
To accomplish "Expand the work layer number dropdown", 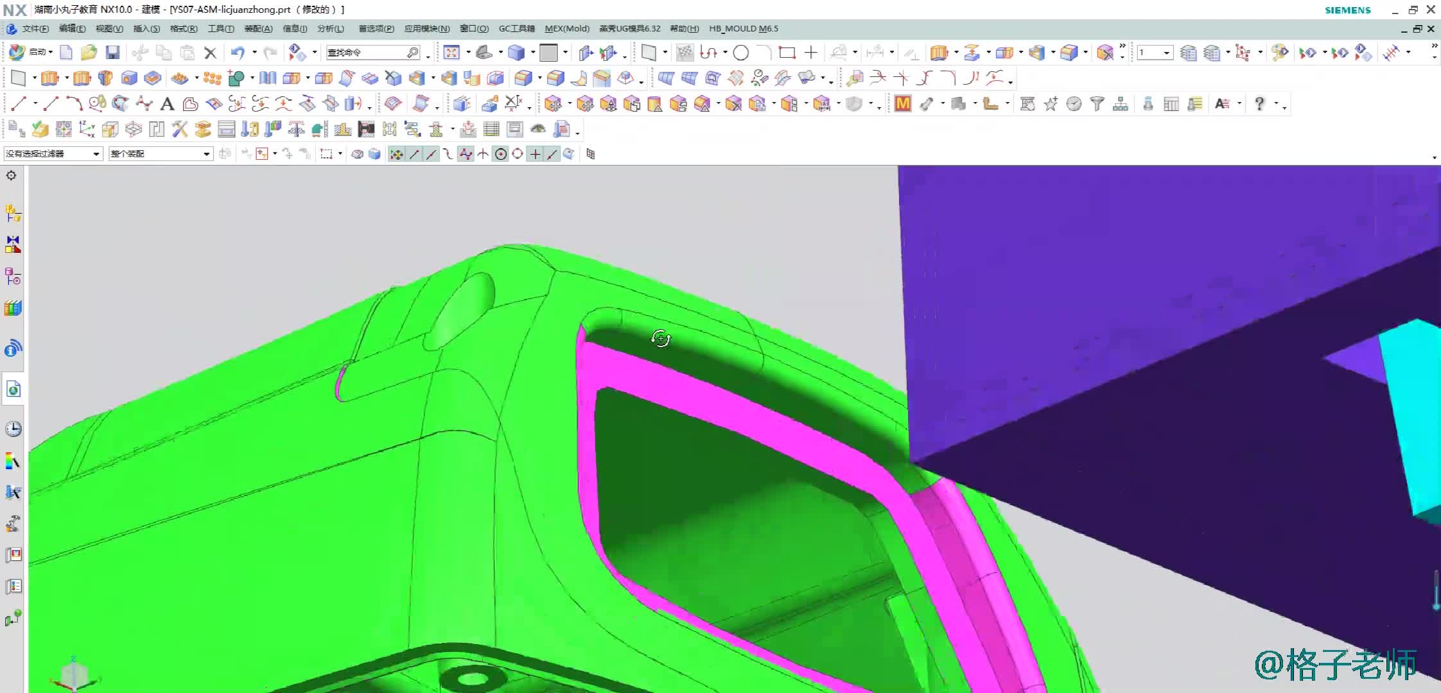I will pyautogui.click(x=1166, y=53).
